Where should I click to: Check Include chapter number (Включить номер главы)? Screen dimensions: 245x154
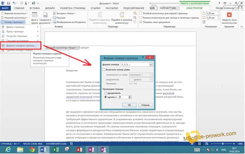pyautogui.click(x=104, y=69)
